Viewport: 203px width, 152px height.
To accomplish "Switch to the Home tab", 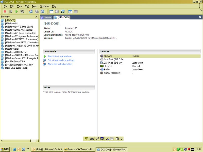I will click(46, 17).
